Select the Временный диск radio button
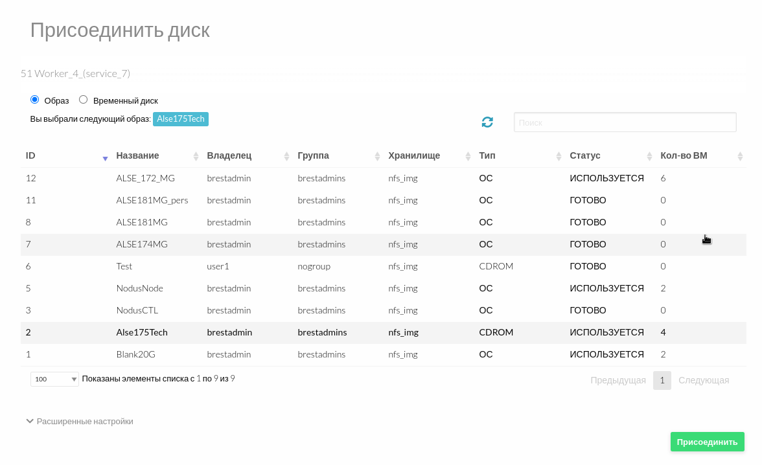The height and width of the screenshot is (465, 762). click(x=83, y=100)
